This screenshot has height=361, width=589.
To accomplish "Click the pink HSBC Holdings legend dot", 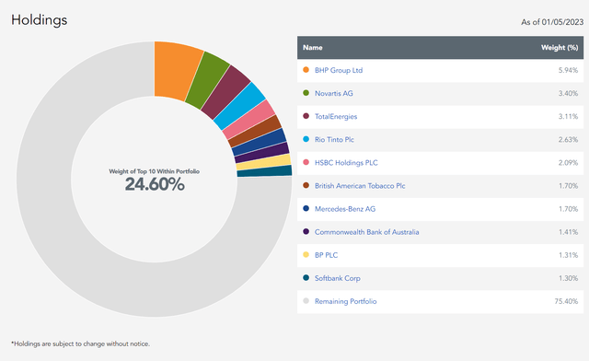I will pos(306,162).
